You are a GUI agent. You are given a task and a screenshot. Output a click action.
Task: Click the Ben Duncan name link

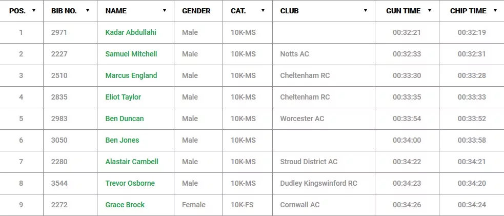125,119
